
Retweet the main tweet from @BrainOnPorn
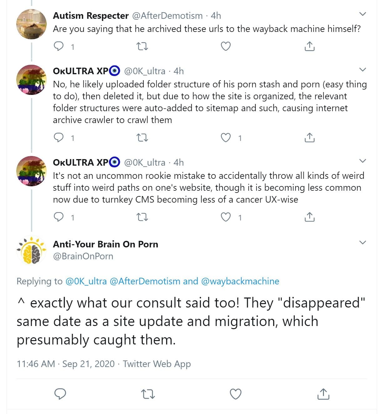(148, 394)
